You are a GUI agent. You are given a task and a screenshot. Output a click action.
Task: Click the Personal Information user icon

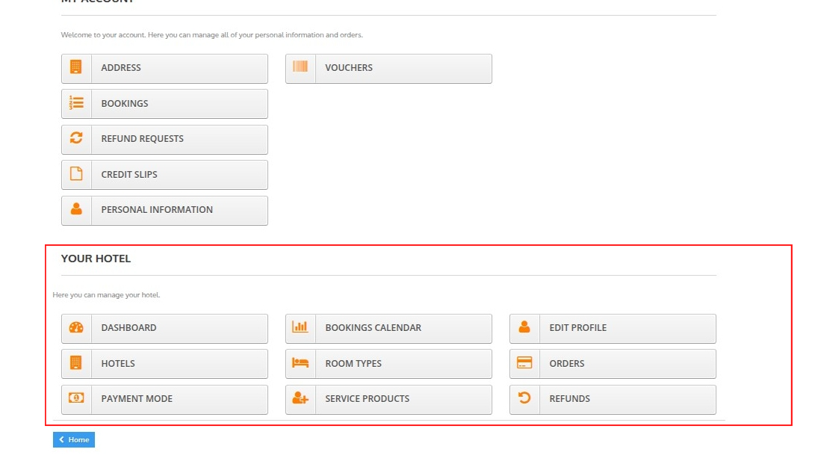76,209
